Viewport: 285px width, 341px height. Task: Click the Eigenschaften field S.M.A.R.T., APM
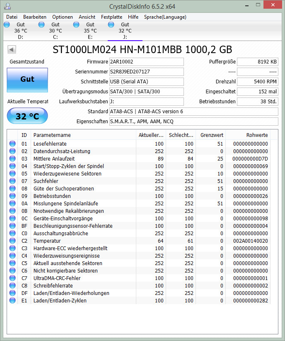pos(194,122)
